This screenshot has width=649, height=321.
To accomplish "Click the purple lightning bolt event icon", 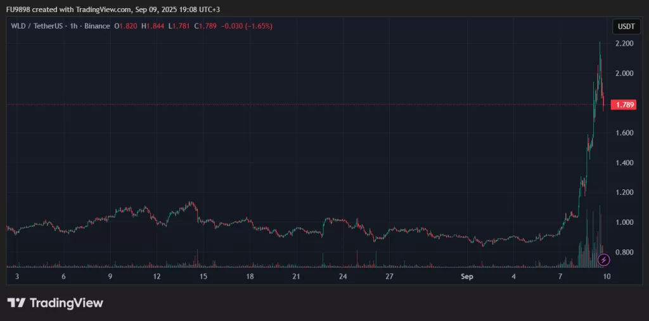I will [x=604, y=260].
